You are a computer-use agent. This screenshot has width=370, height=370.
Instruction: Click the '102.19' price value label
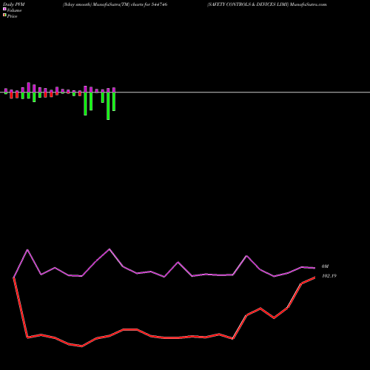329,276
